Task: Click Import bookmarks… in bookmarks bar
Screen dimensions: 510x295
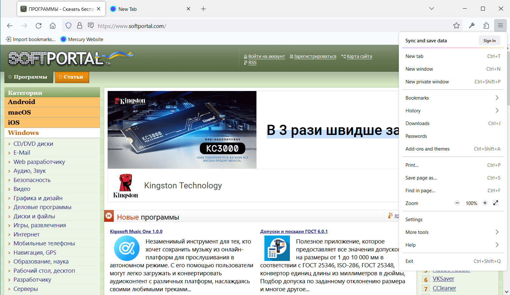Action: coord(31,39)
